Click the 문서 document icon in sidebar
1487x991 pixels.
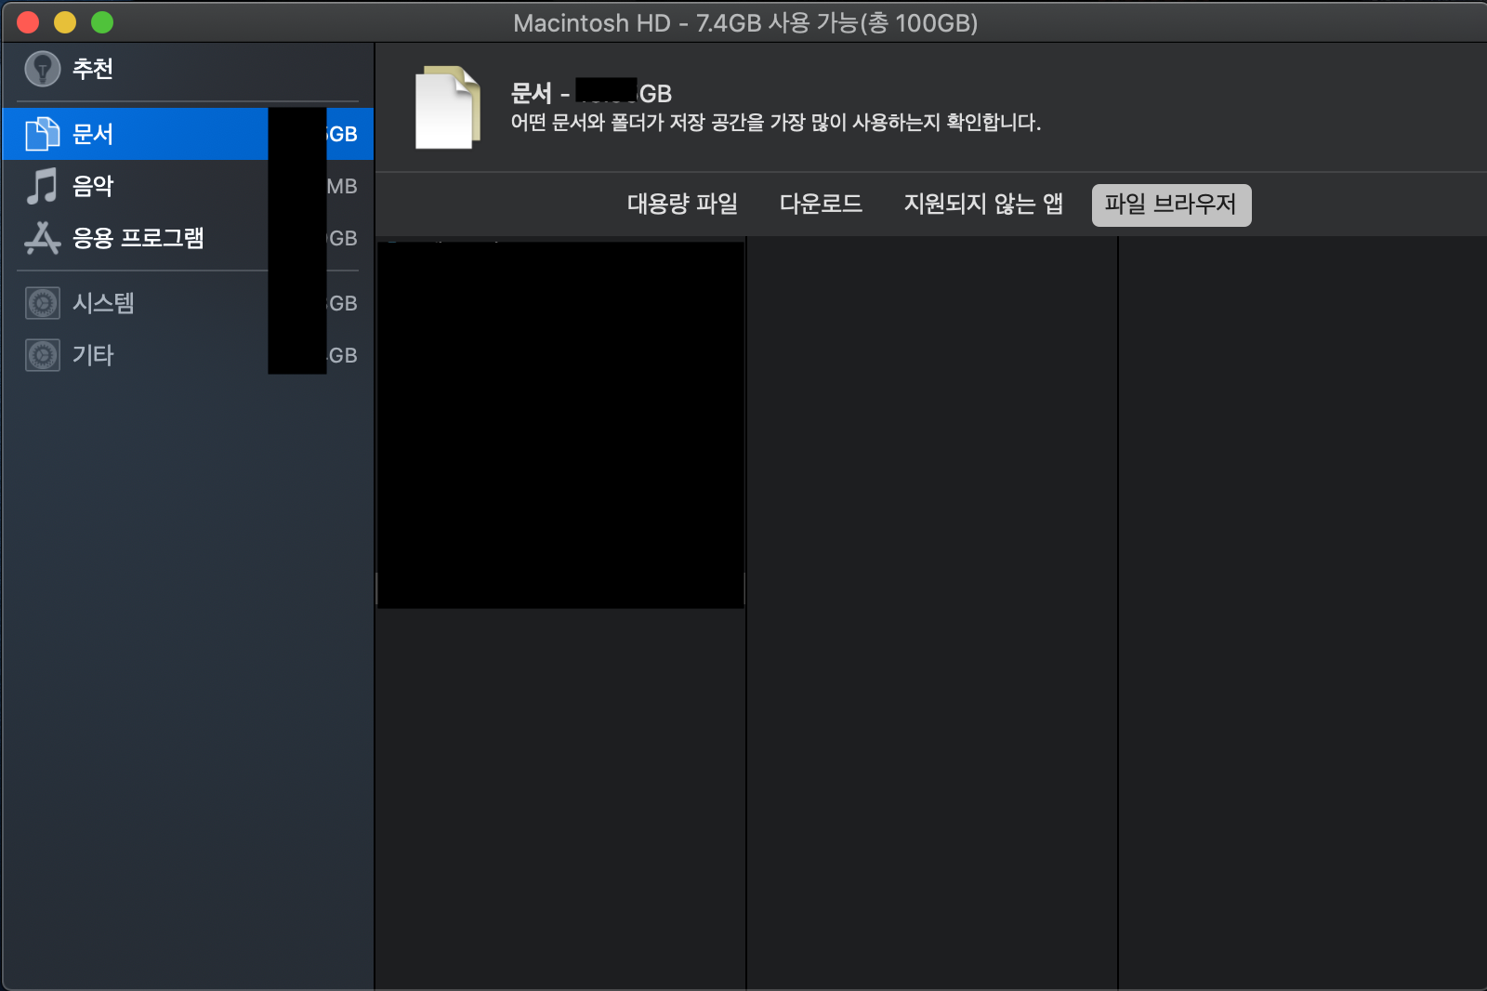[x=42, y=134]
